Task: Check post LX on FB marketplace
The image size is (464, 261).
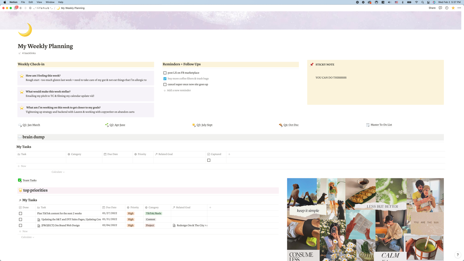Action: click(x=165, y=73)
